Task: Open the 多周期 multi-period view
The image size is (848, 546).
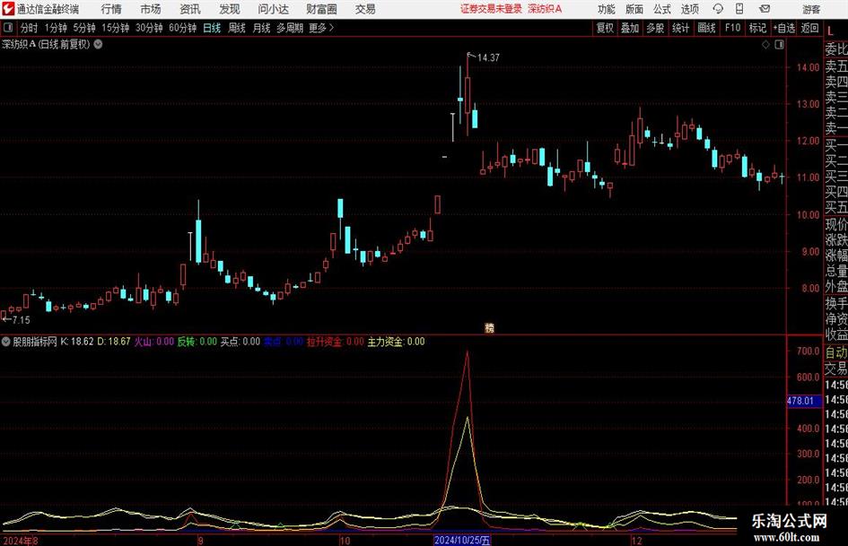Action: (x=290, y=28)
